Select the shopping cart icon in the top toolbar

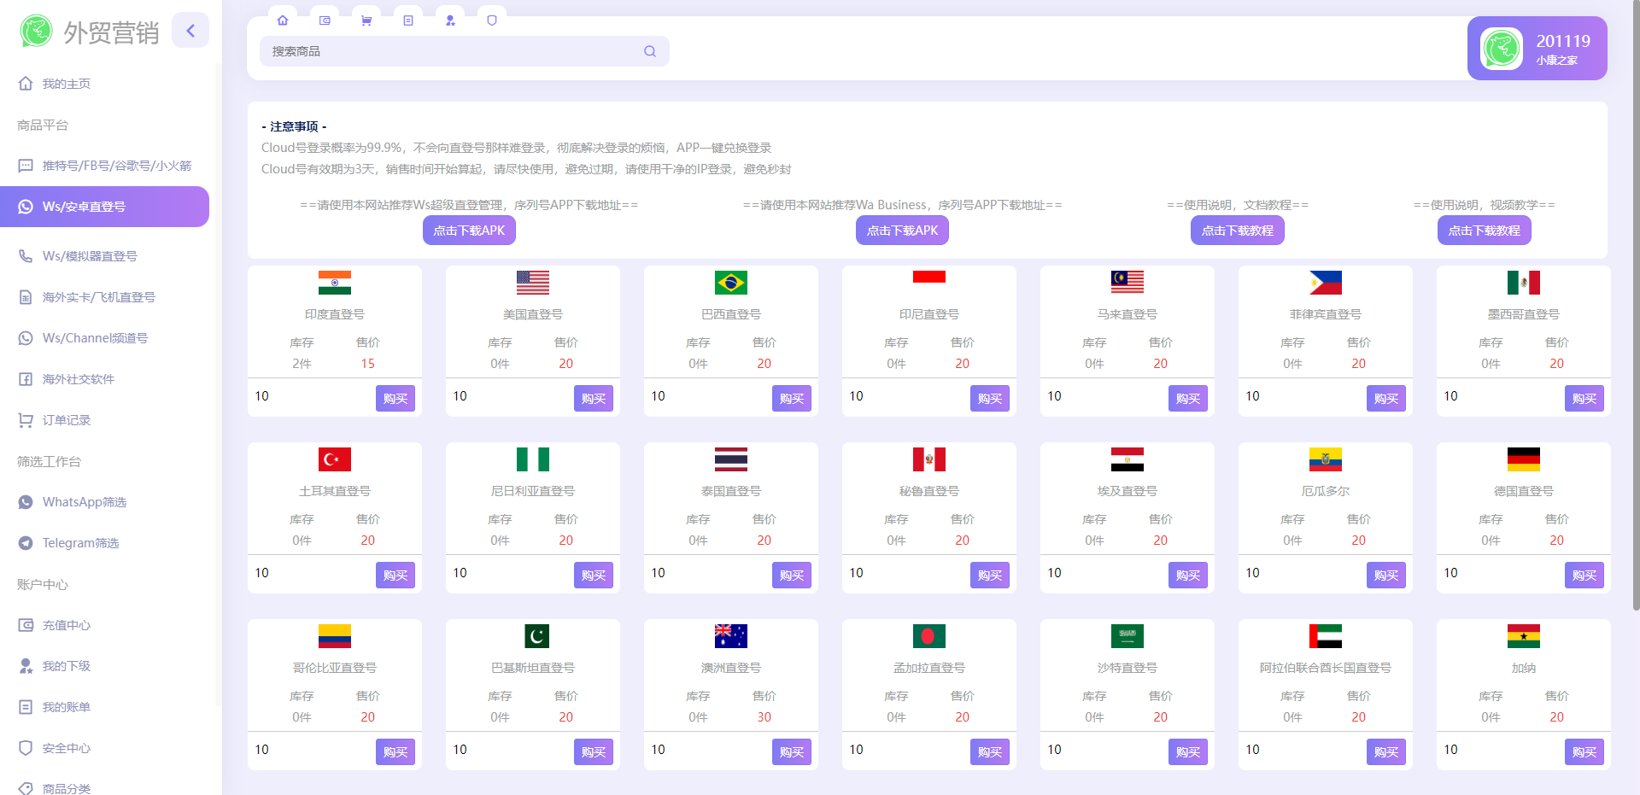click(366, 20)
